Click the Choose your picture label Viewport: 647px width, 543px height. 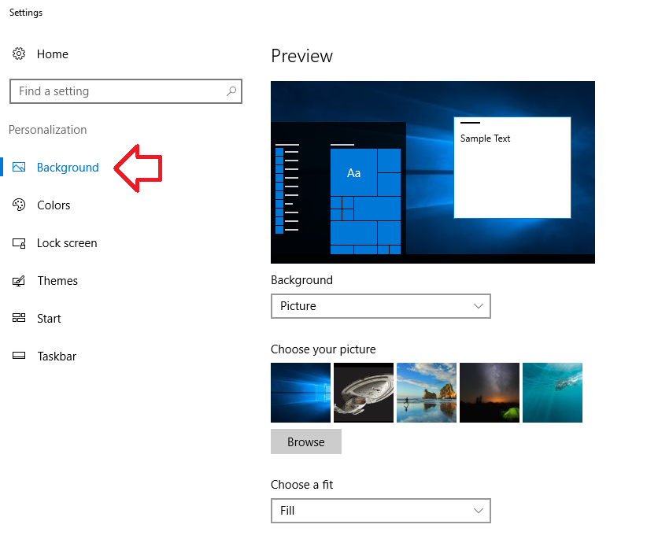323,349
